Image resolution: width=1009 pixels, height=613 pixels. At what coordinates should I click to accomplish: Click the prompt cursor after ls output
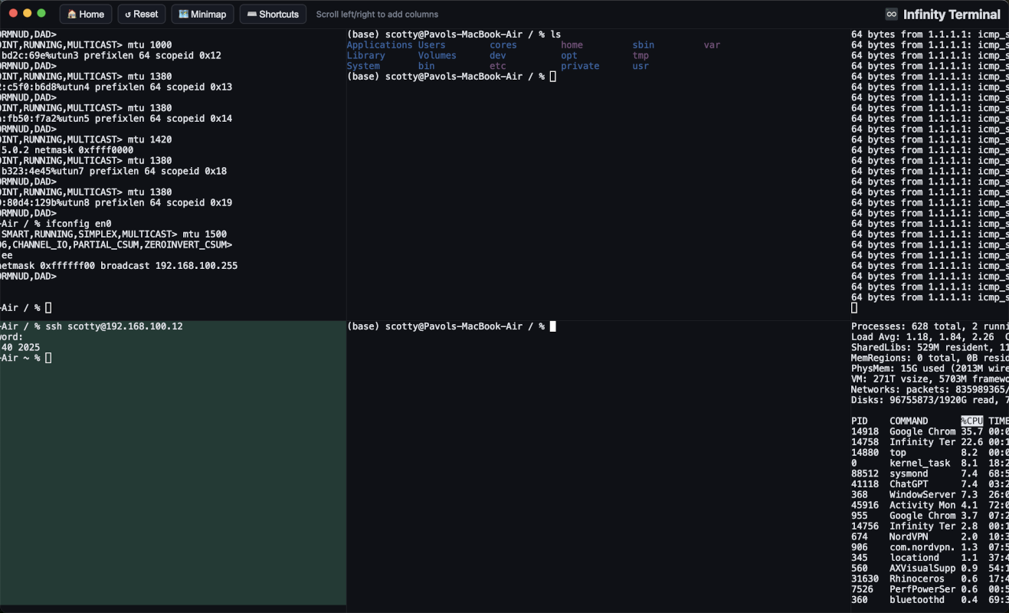pos(552,77)
